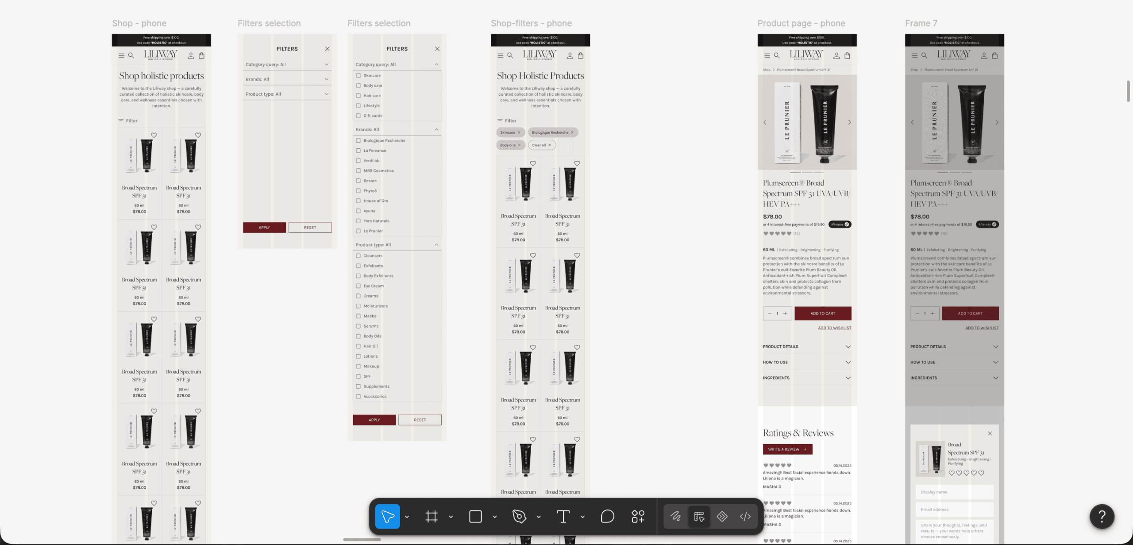Expand HOW TO USE in Frame 7
Screen dimensions: 1133x545
click(954, 362)
